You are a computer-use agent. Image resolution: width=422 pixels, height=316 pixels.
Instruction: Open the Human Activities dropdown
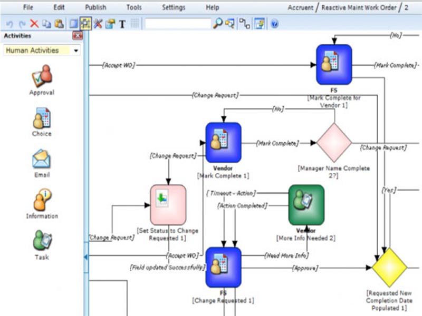click(76, 51)
